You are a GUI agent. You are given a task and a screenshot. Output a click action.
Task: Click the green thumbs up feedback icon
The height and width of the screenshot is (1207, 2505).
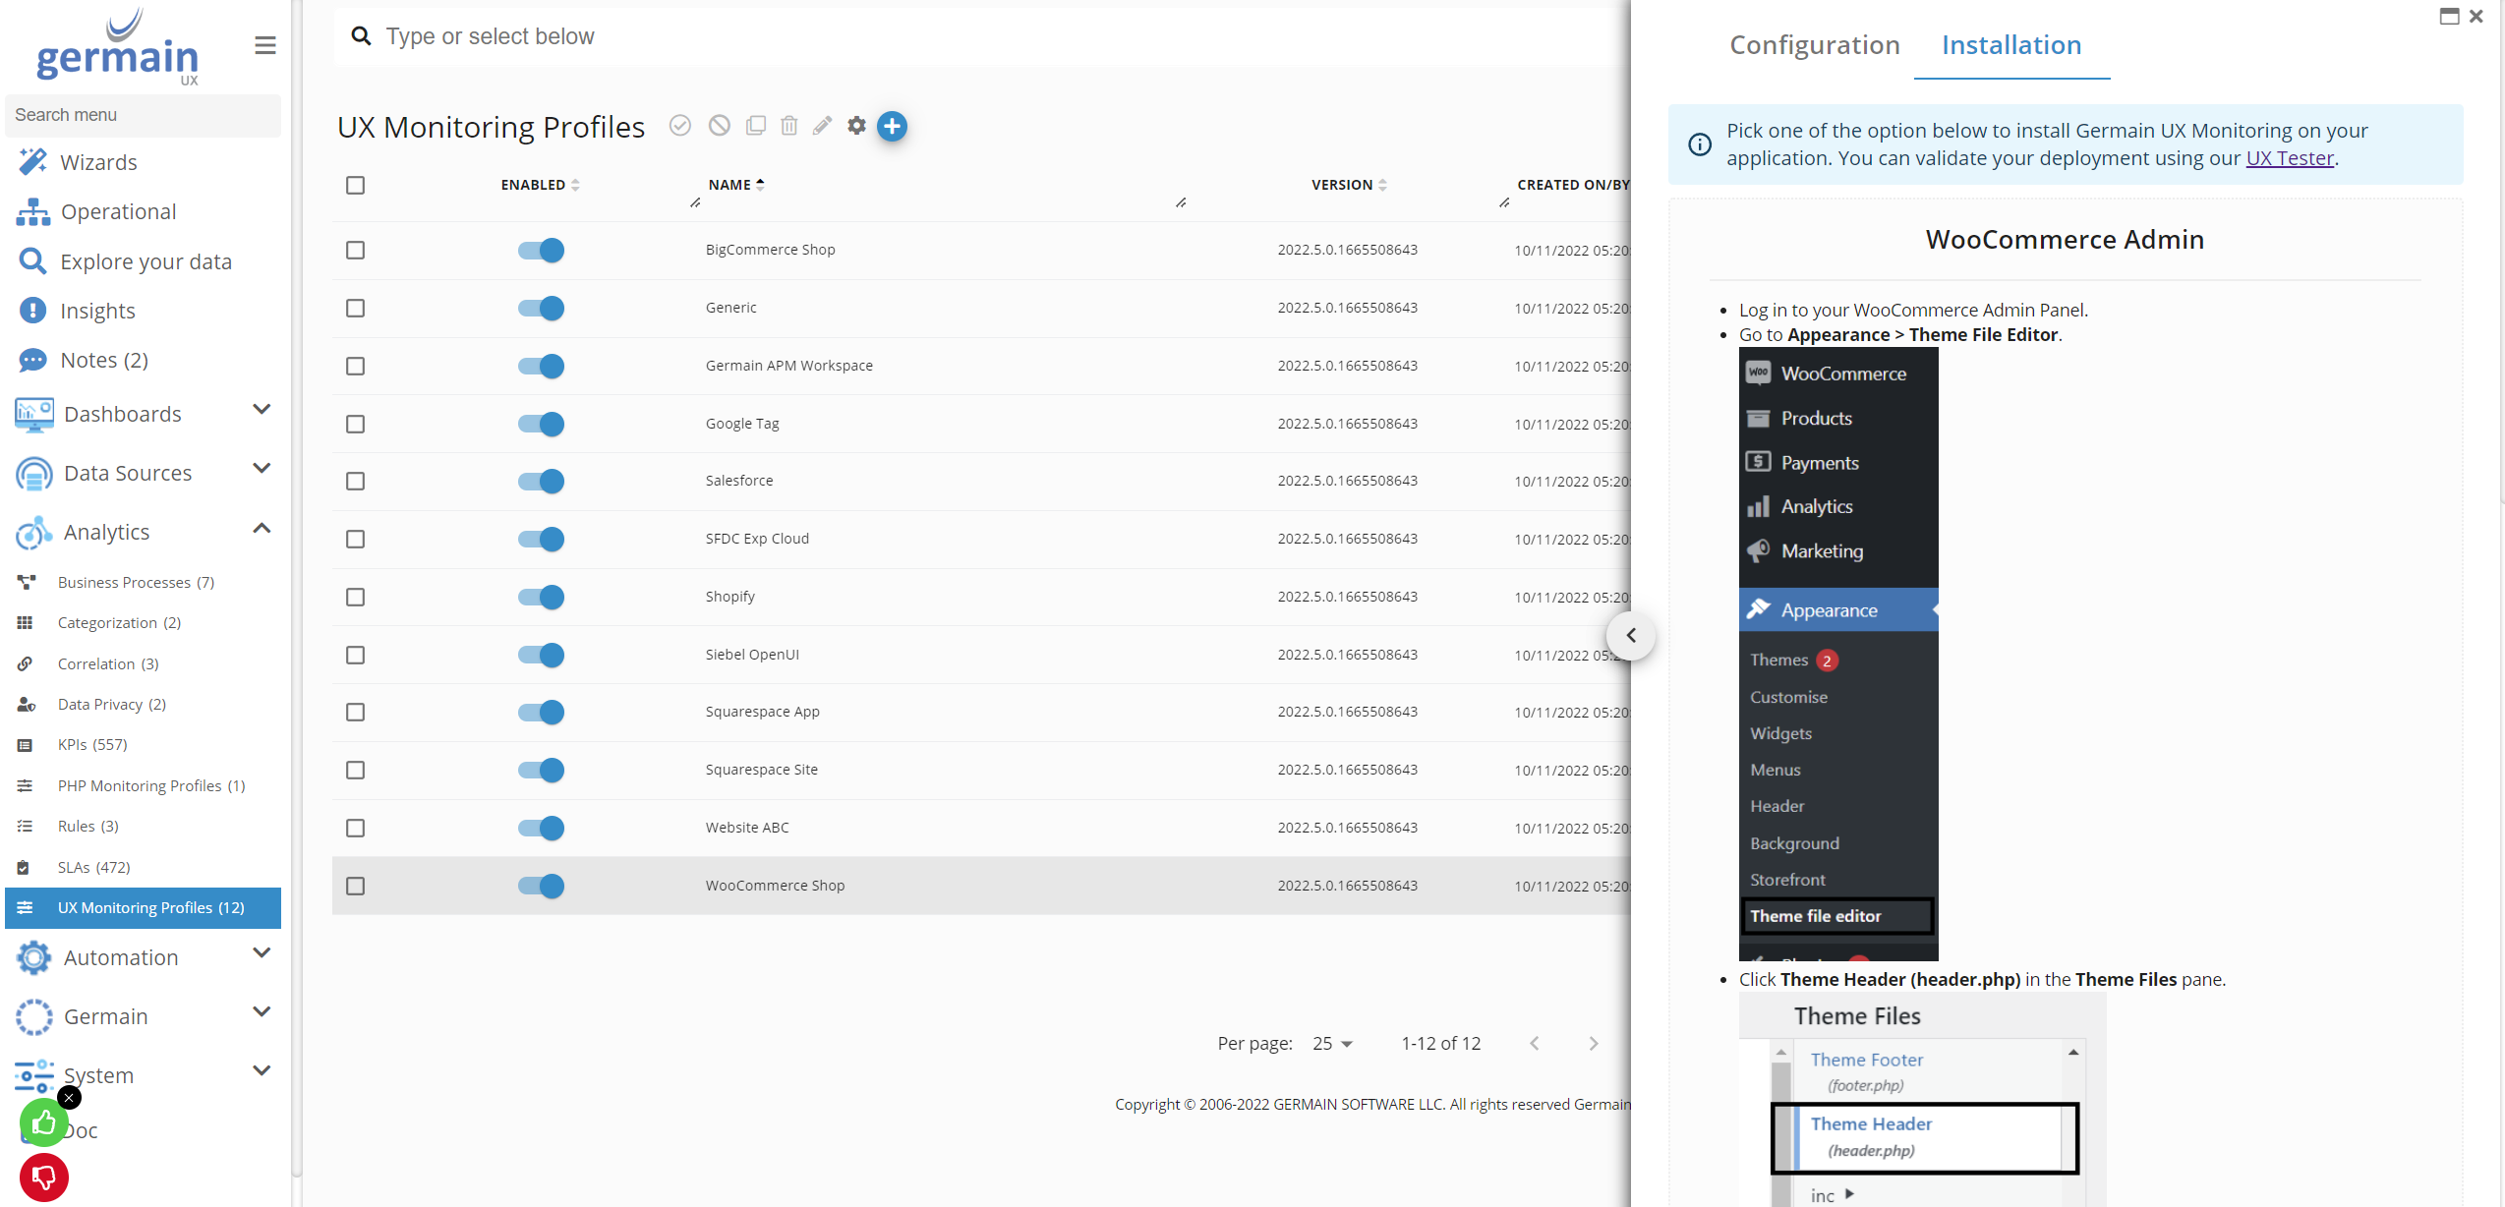43,1122
